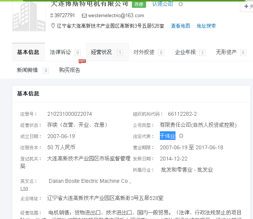Click the red HOT badge above 购买报告
This screenshot has height=219, width=253.
click(x=82, y=61)
